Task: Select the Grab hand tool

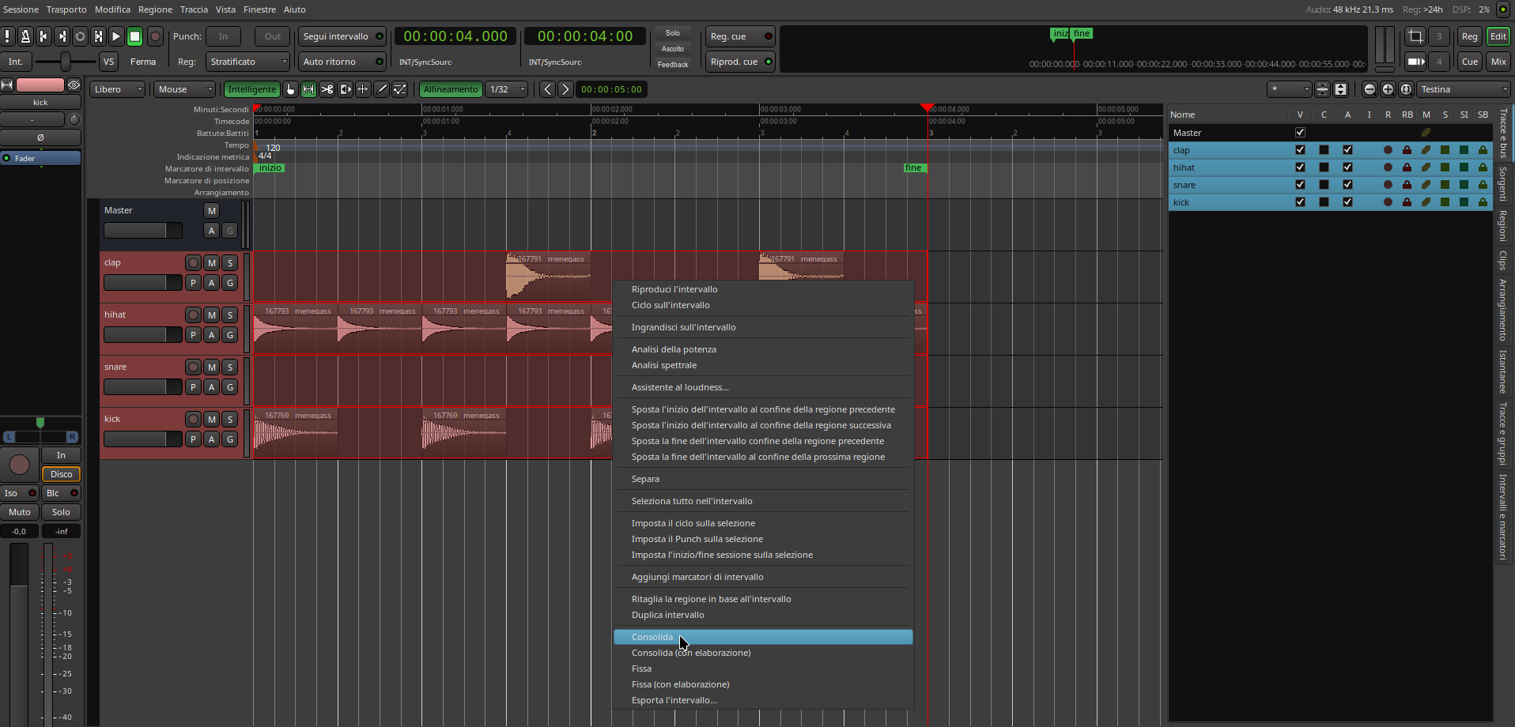Action: click(291, 89)
